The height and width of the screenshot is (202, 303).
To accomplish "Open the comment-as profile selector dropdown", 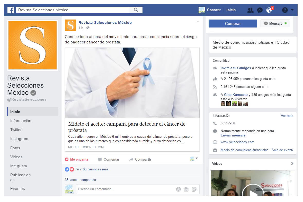I will pyautogui.click(x=194, y=159).
